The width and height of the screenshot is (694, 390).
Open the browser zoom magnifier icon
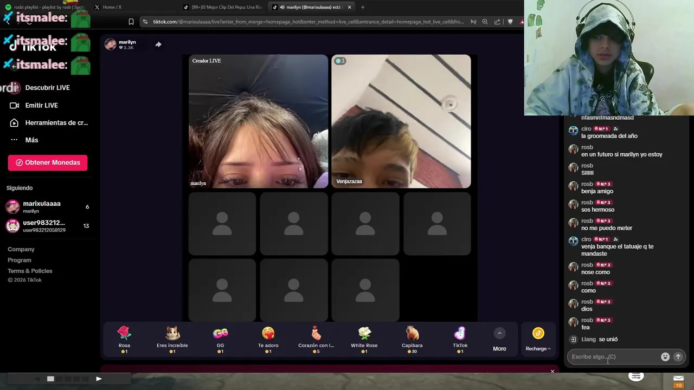pyautogui.click(x=485, y=22)
